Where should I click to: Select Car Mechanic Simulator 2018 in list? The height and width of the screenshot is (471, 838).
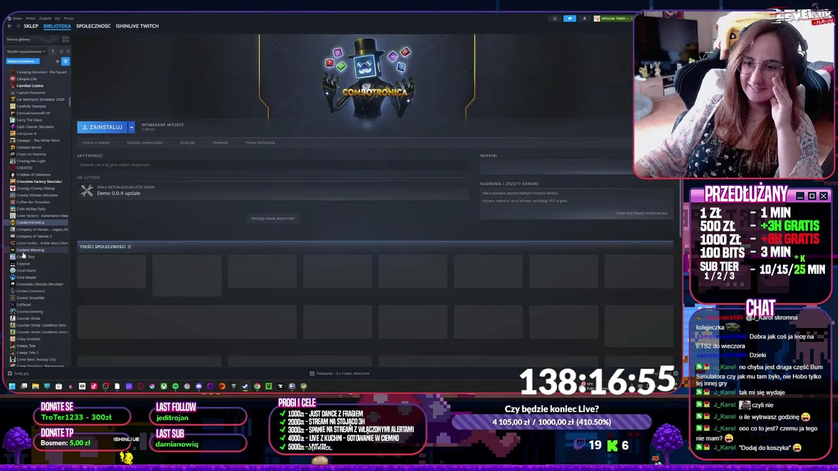[x=40, y=99]
